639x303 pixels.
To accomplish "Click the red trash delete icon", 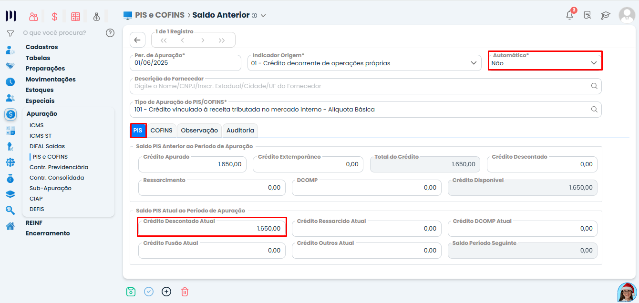I will pos(185,292).
